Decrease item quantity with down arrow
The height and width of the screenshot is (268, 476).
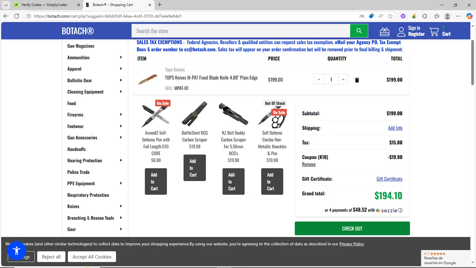pyautogui.click(x=319, y=79)
